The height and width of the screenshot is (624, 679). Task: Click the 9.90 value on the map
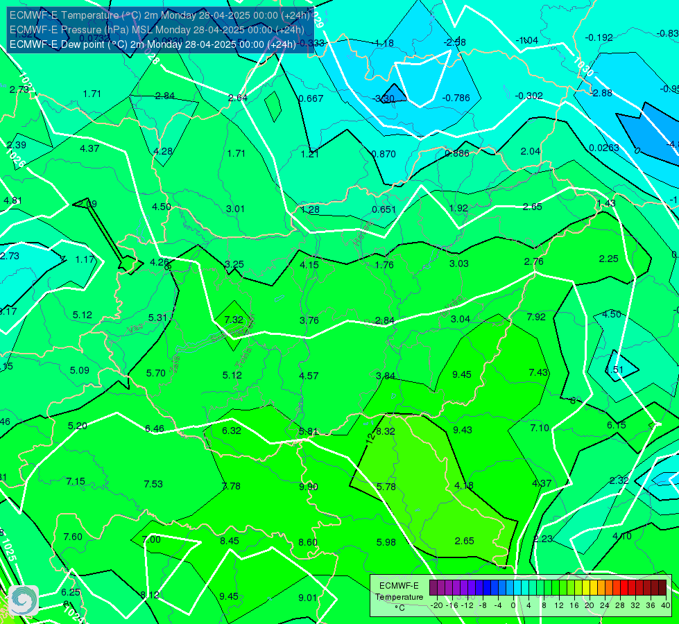click(x=309, y=487)
